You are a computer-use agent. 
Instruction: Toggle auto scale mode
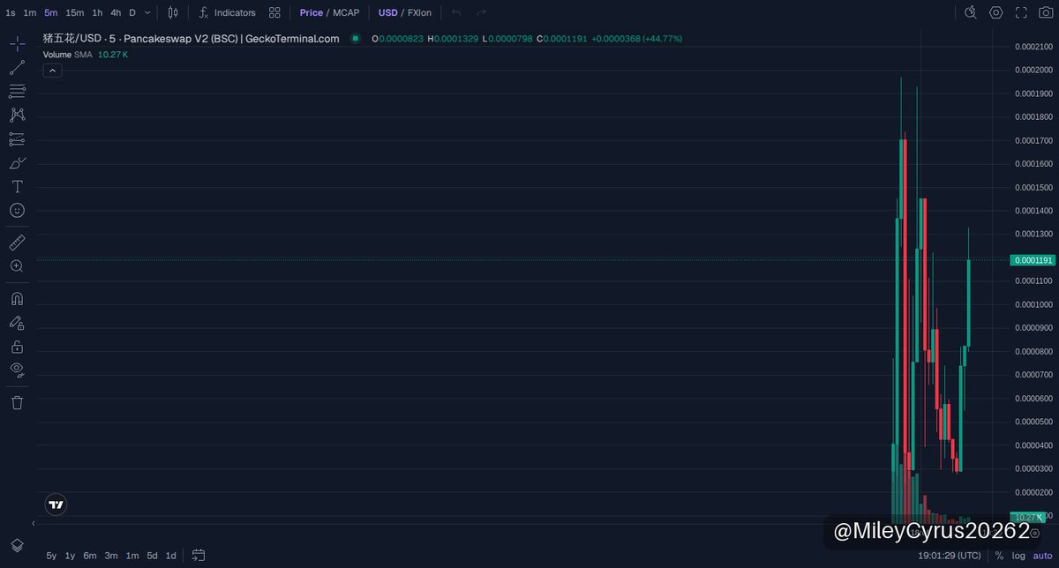tap(1042, 556)
